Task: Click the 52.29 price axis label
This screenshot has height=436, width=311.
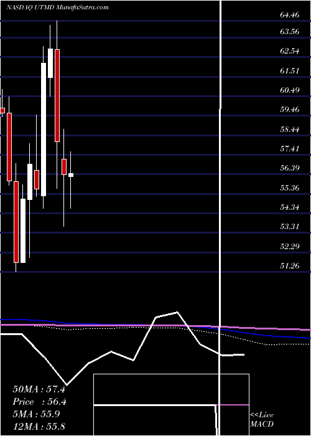Action: point(290,247)
